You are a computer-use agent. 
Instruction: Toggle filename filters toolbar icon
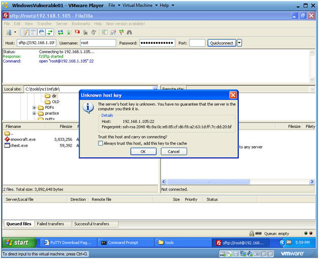point(113,33)
